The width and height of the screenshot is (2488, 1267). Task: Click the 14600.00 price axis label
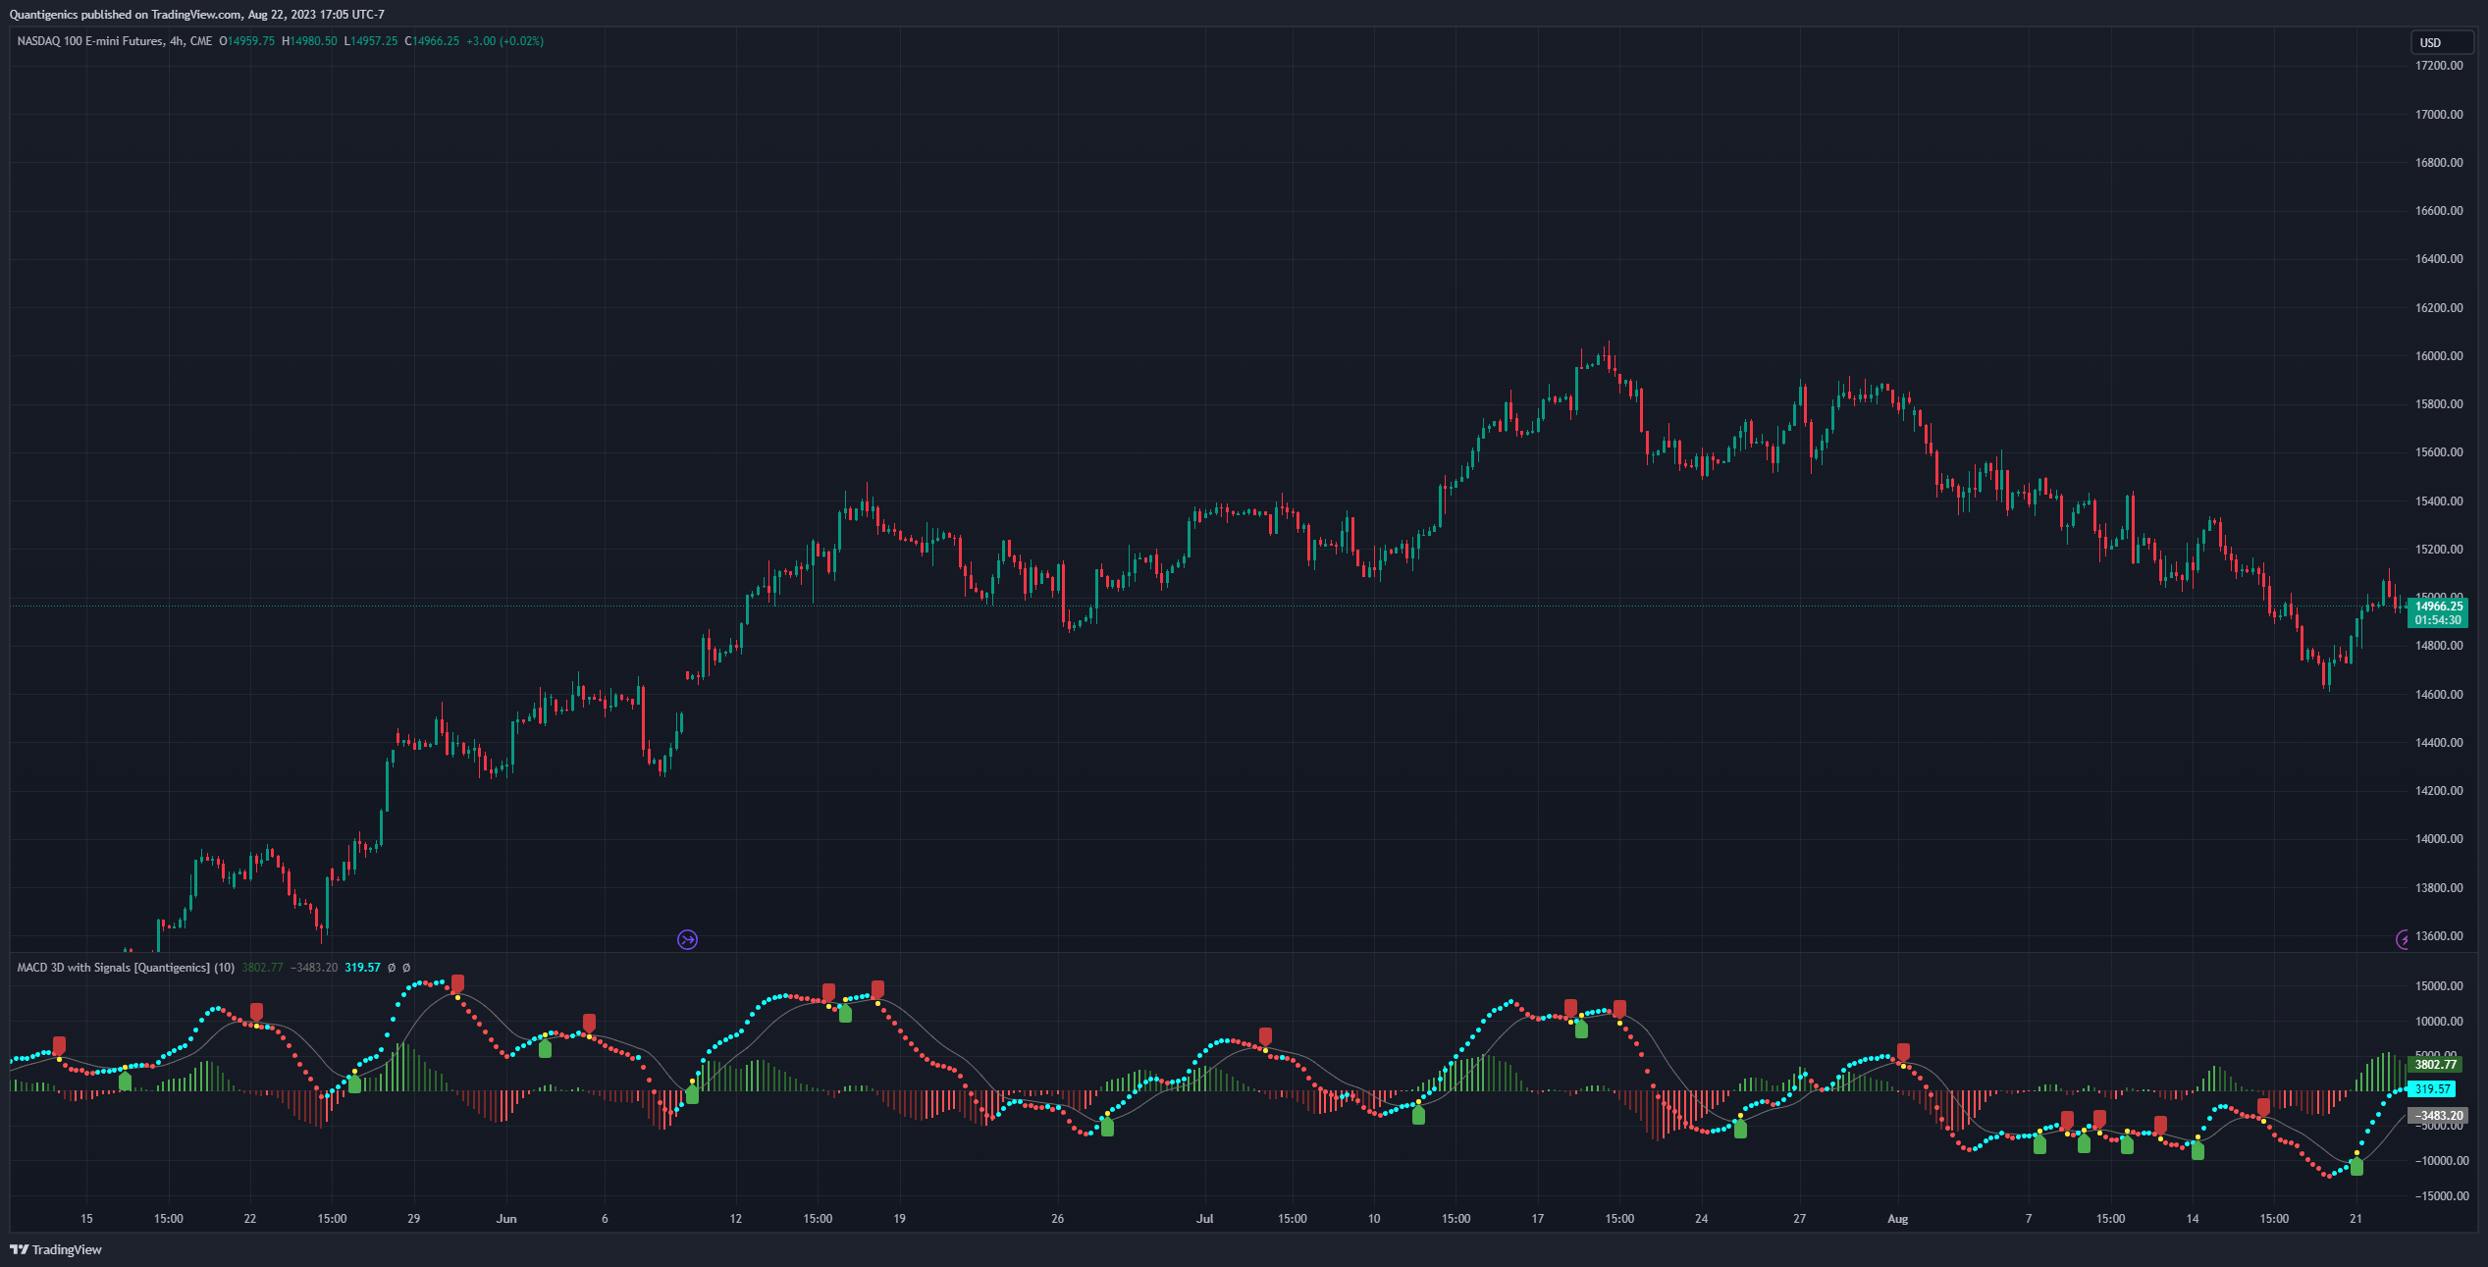tap(2439, 695)
